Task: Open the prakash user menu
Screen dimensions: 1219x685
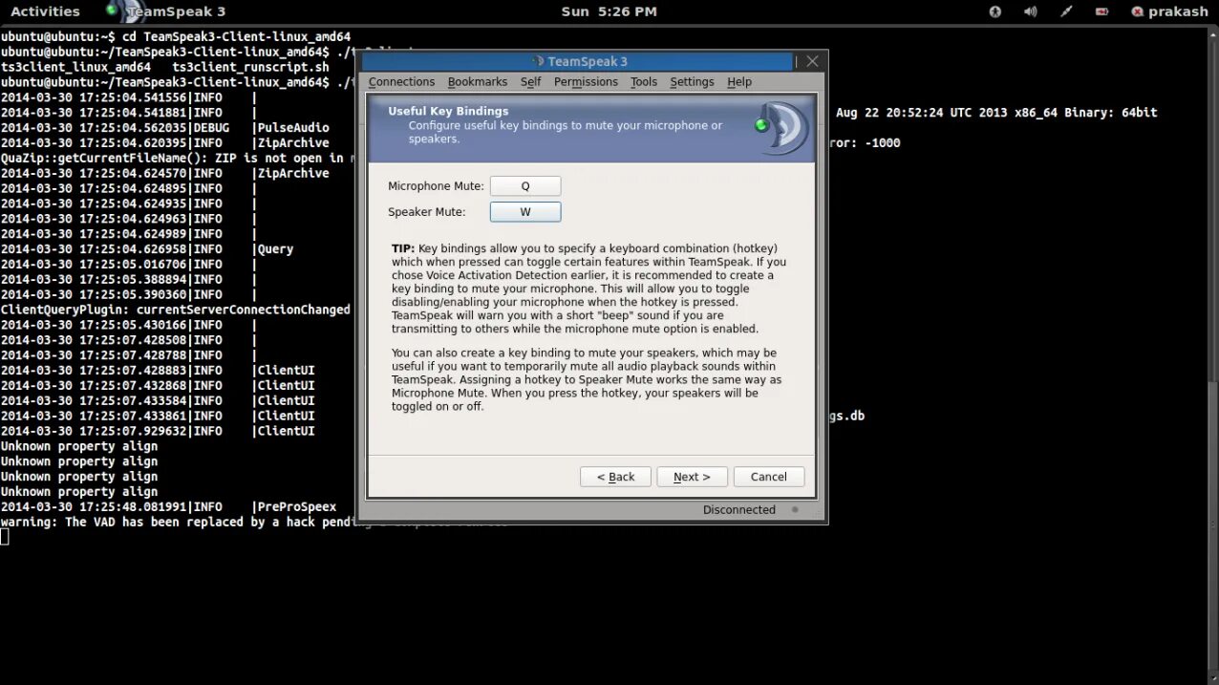Action: pos(1169,11)
